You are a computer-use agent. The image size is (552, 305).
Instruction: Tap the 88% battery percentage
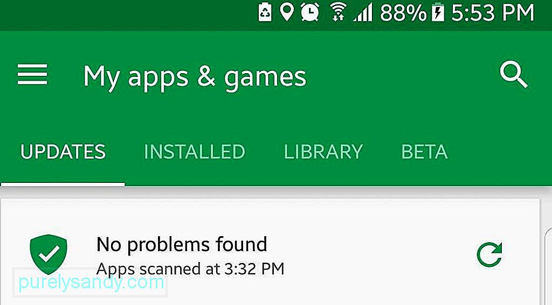point(403,13)
